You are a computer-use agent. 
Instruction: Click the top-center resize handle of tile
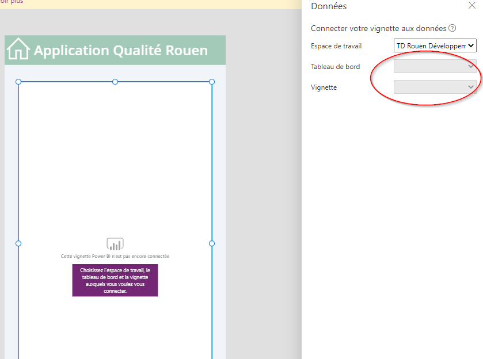115,82
